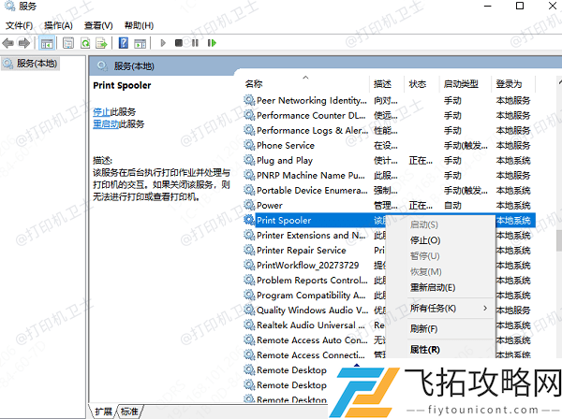Choose 停止(O) in the context menu
Viewport: 562px width, 419px height.
[x=425, y=240]
